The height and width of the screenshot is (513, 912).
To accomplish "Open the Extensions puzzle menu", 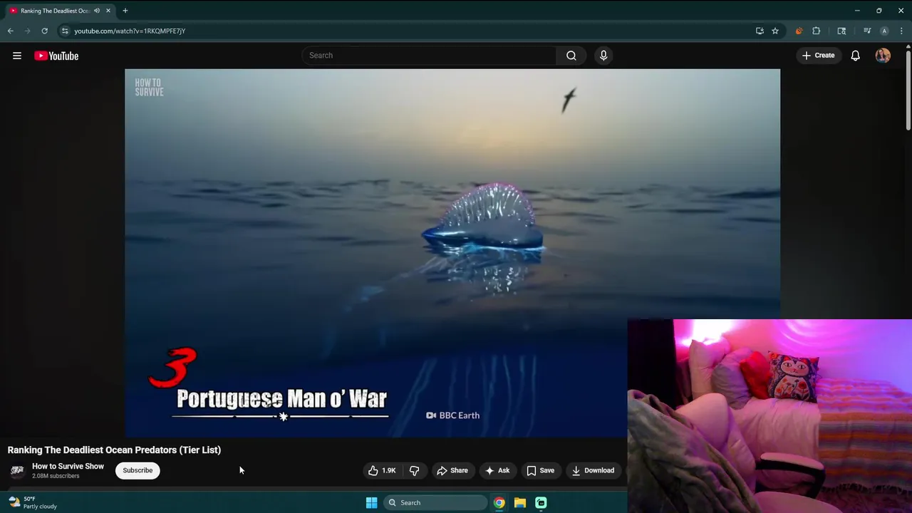I will 817,31.
